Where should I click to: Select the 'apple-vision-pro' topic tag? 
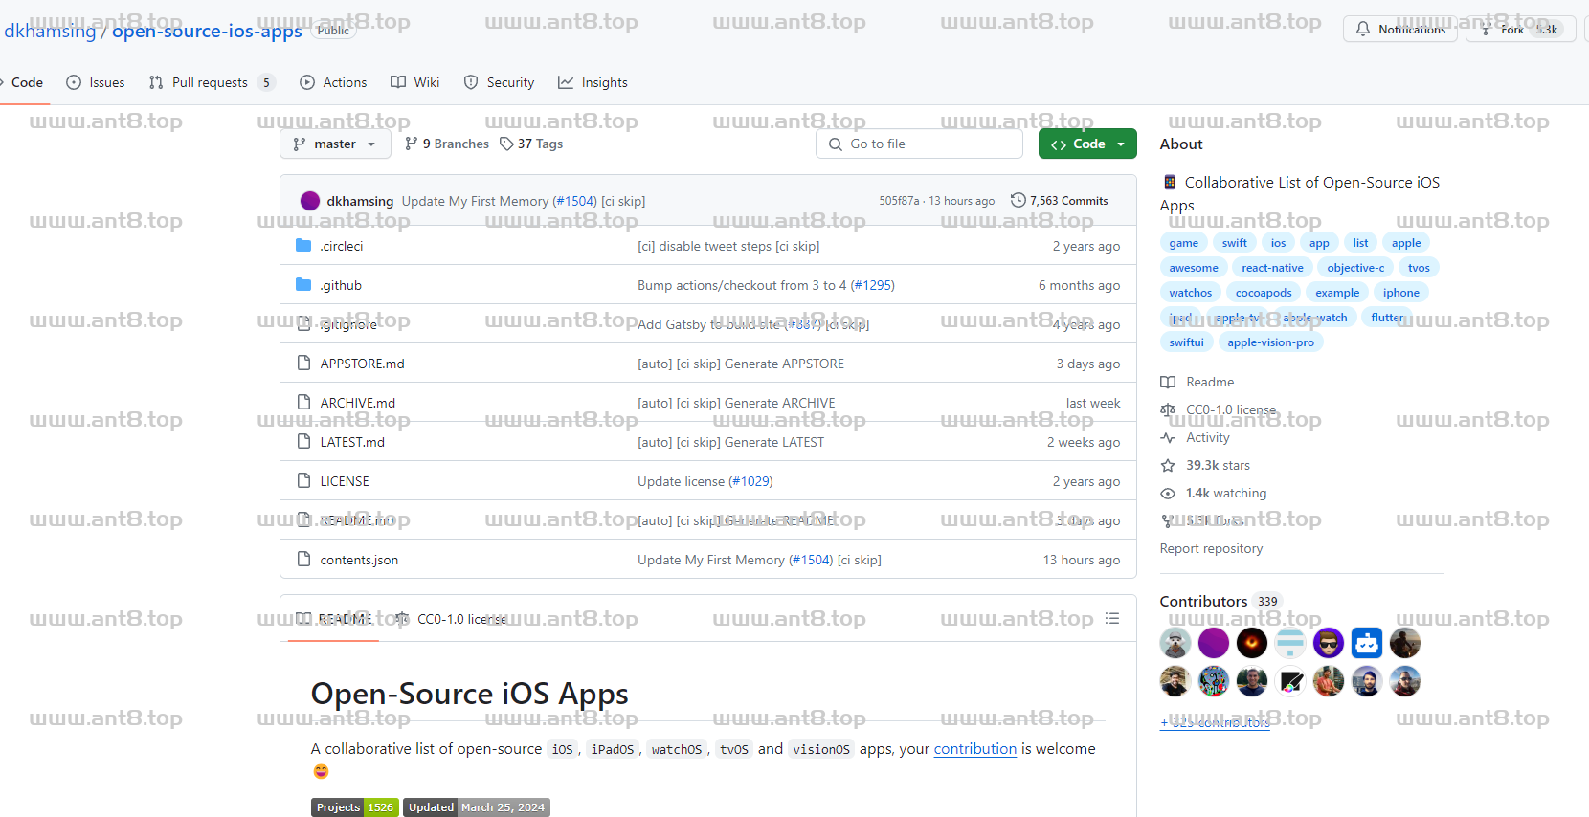(x=1270, y=342)
